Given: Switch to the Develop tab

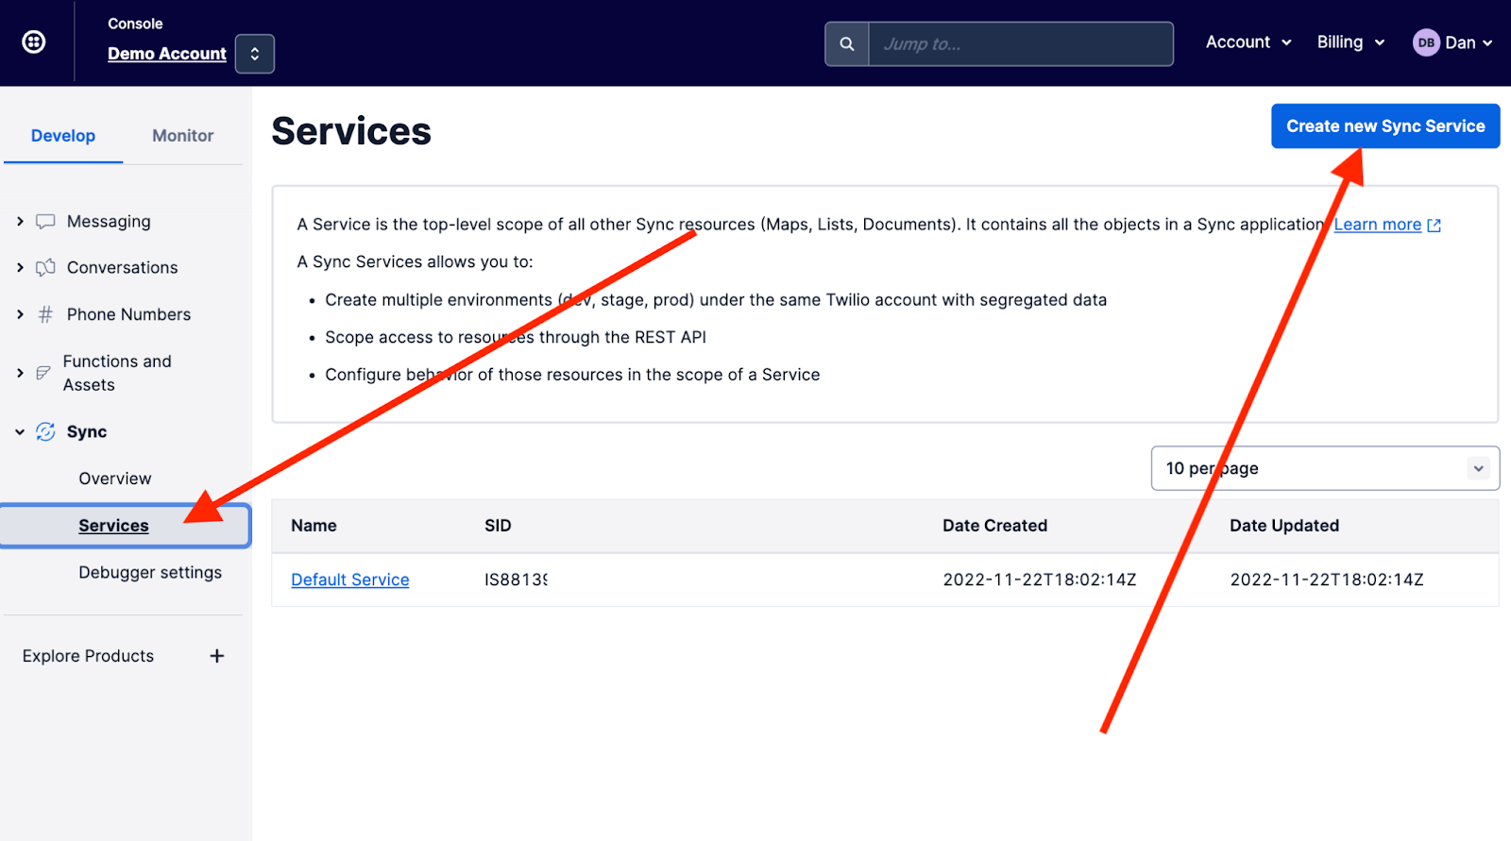Looking at the screenshot, I should [x=63, y=135].
